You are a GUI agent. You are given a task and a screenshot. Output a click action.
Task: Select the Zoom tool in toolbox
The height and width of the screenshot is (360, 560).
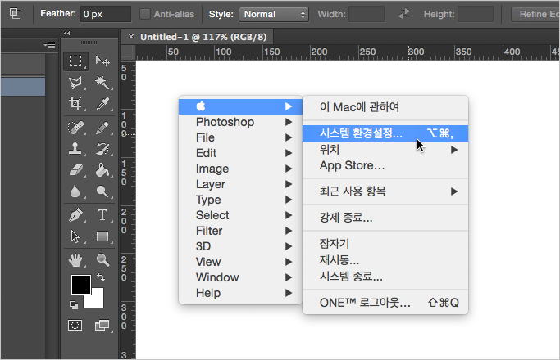[x=102, y=260]
